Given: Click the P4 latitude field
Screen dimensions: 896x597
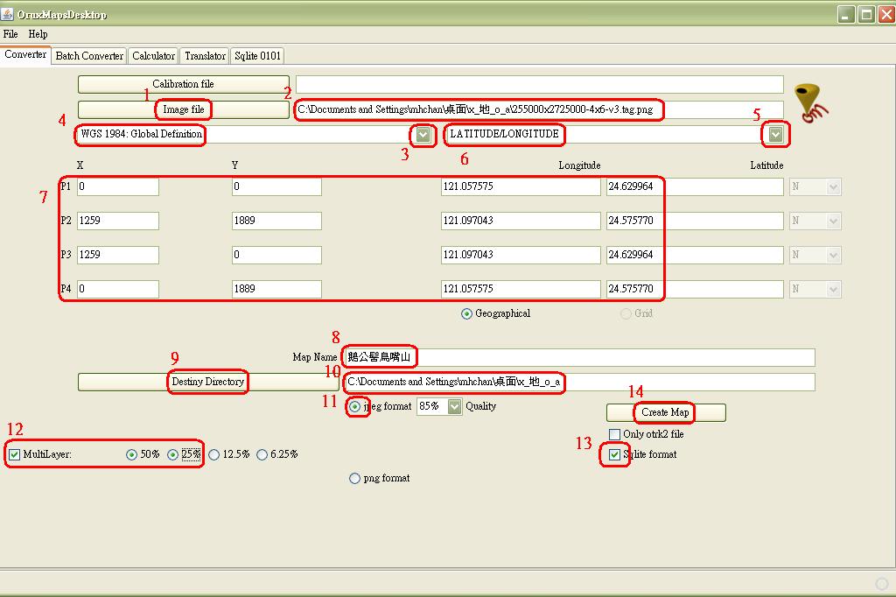Looking at the screenshot, I should (x=695, y=289).
